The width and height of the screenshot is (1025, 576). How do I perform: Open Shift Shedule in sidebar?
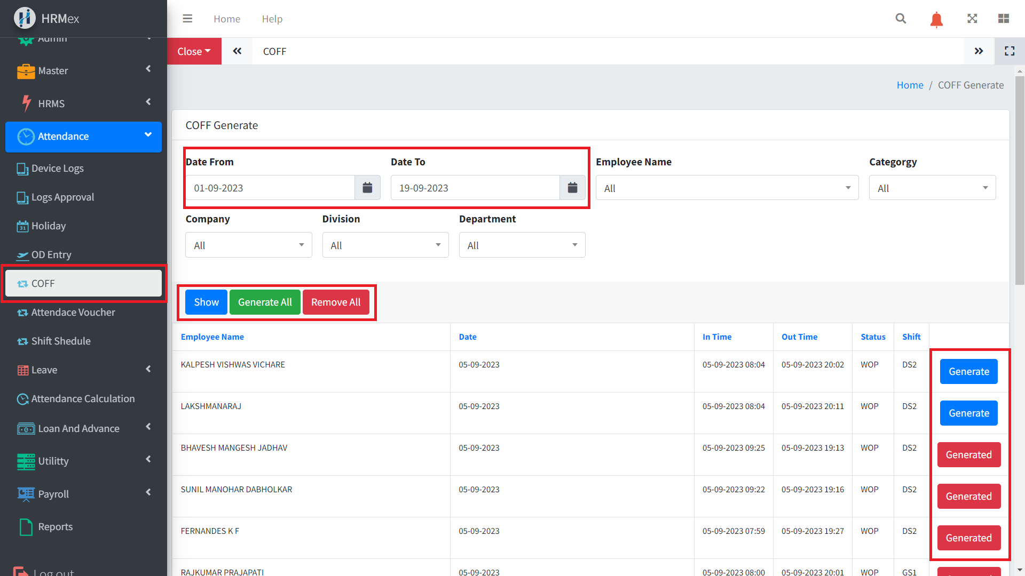(x=61, y=341)
